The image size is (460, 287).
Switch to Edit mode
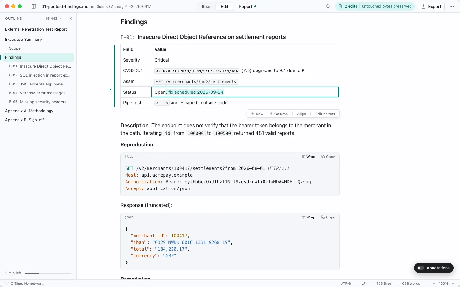pyautogui.click(x=225, y=6)
